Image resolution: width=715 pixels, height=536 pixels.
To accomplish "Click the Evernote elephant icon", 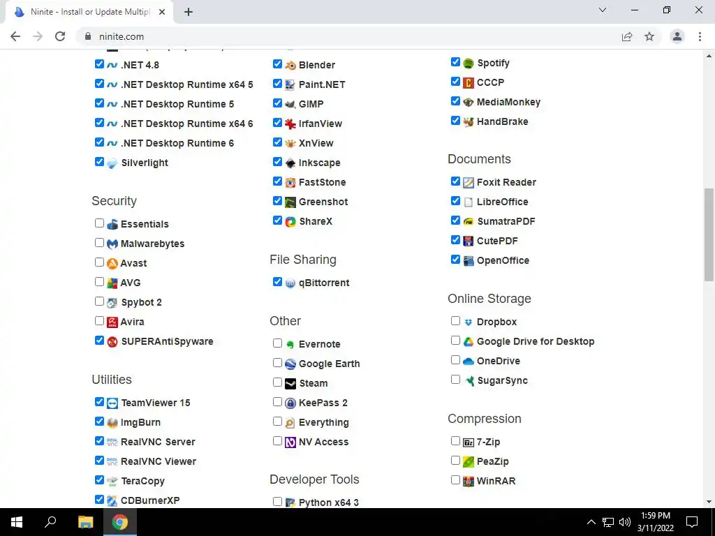I will pyautogui.click(x=290, y=345).
